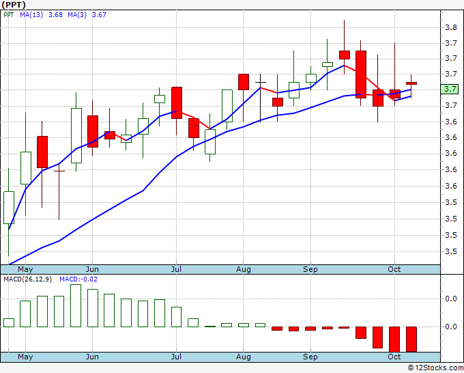464x373 pixels.
Task: Click the last red MACD histogram bar
Action: (x=411, y=340)
